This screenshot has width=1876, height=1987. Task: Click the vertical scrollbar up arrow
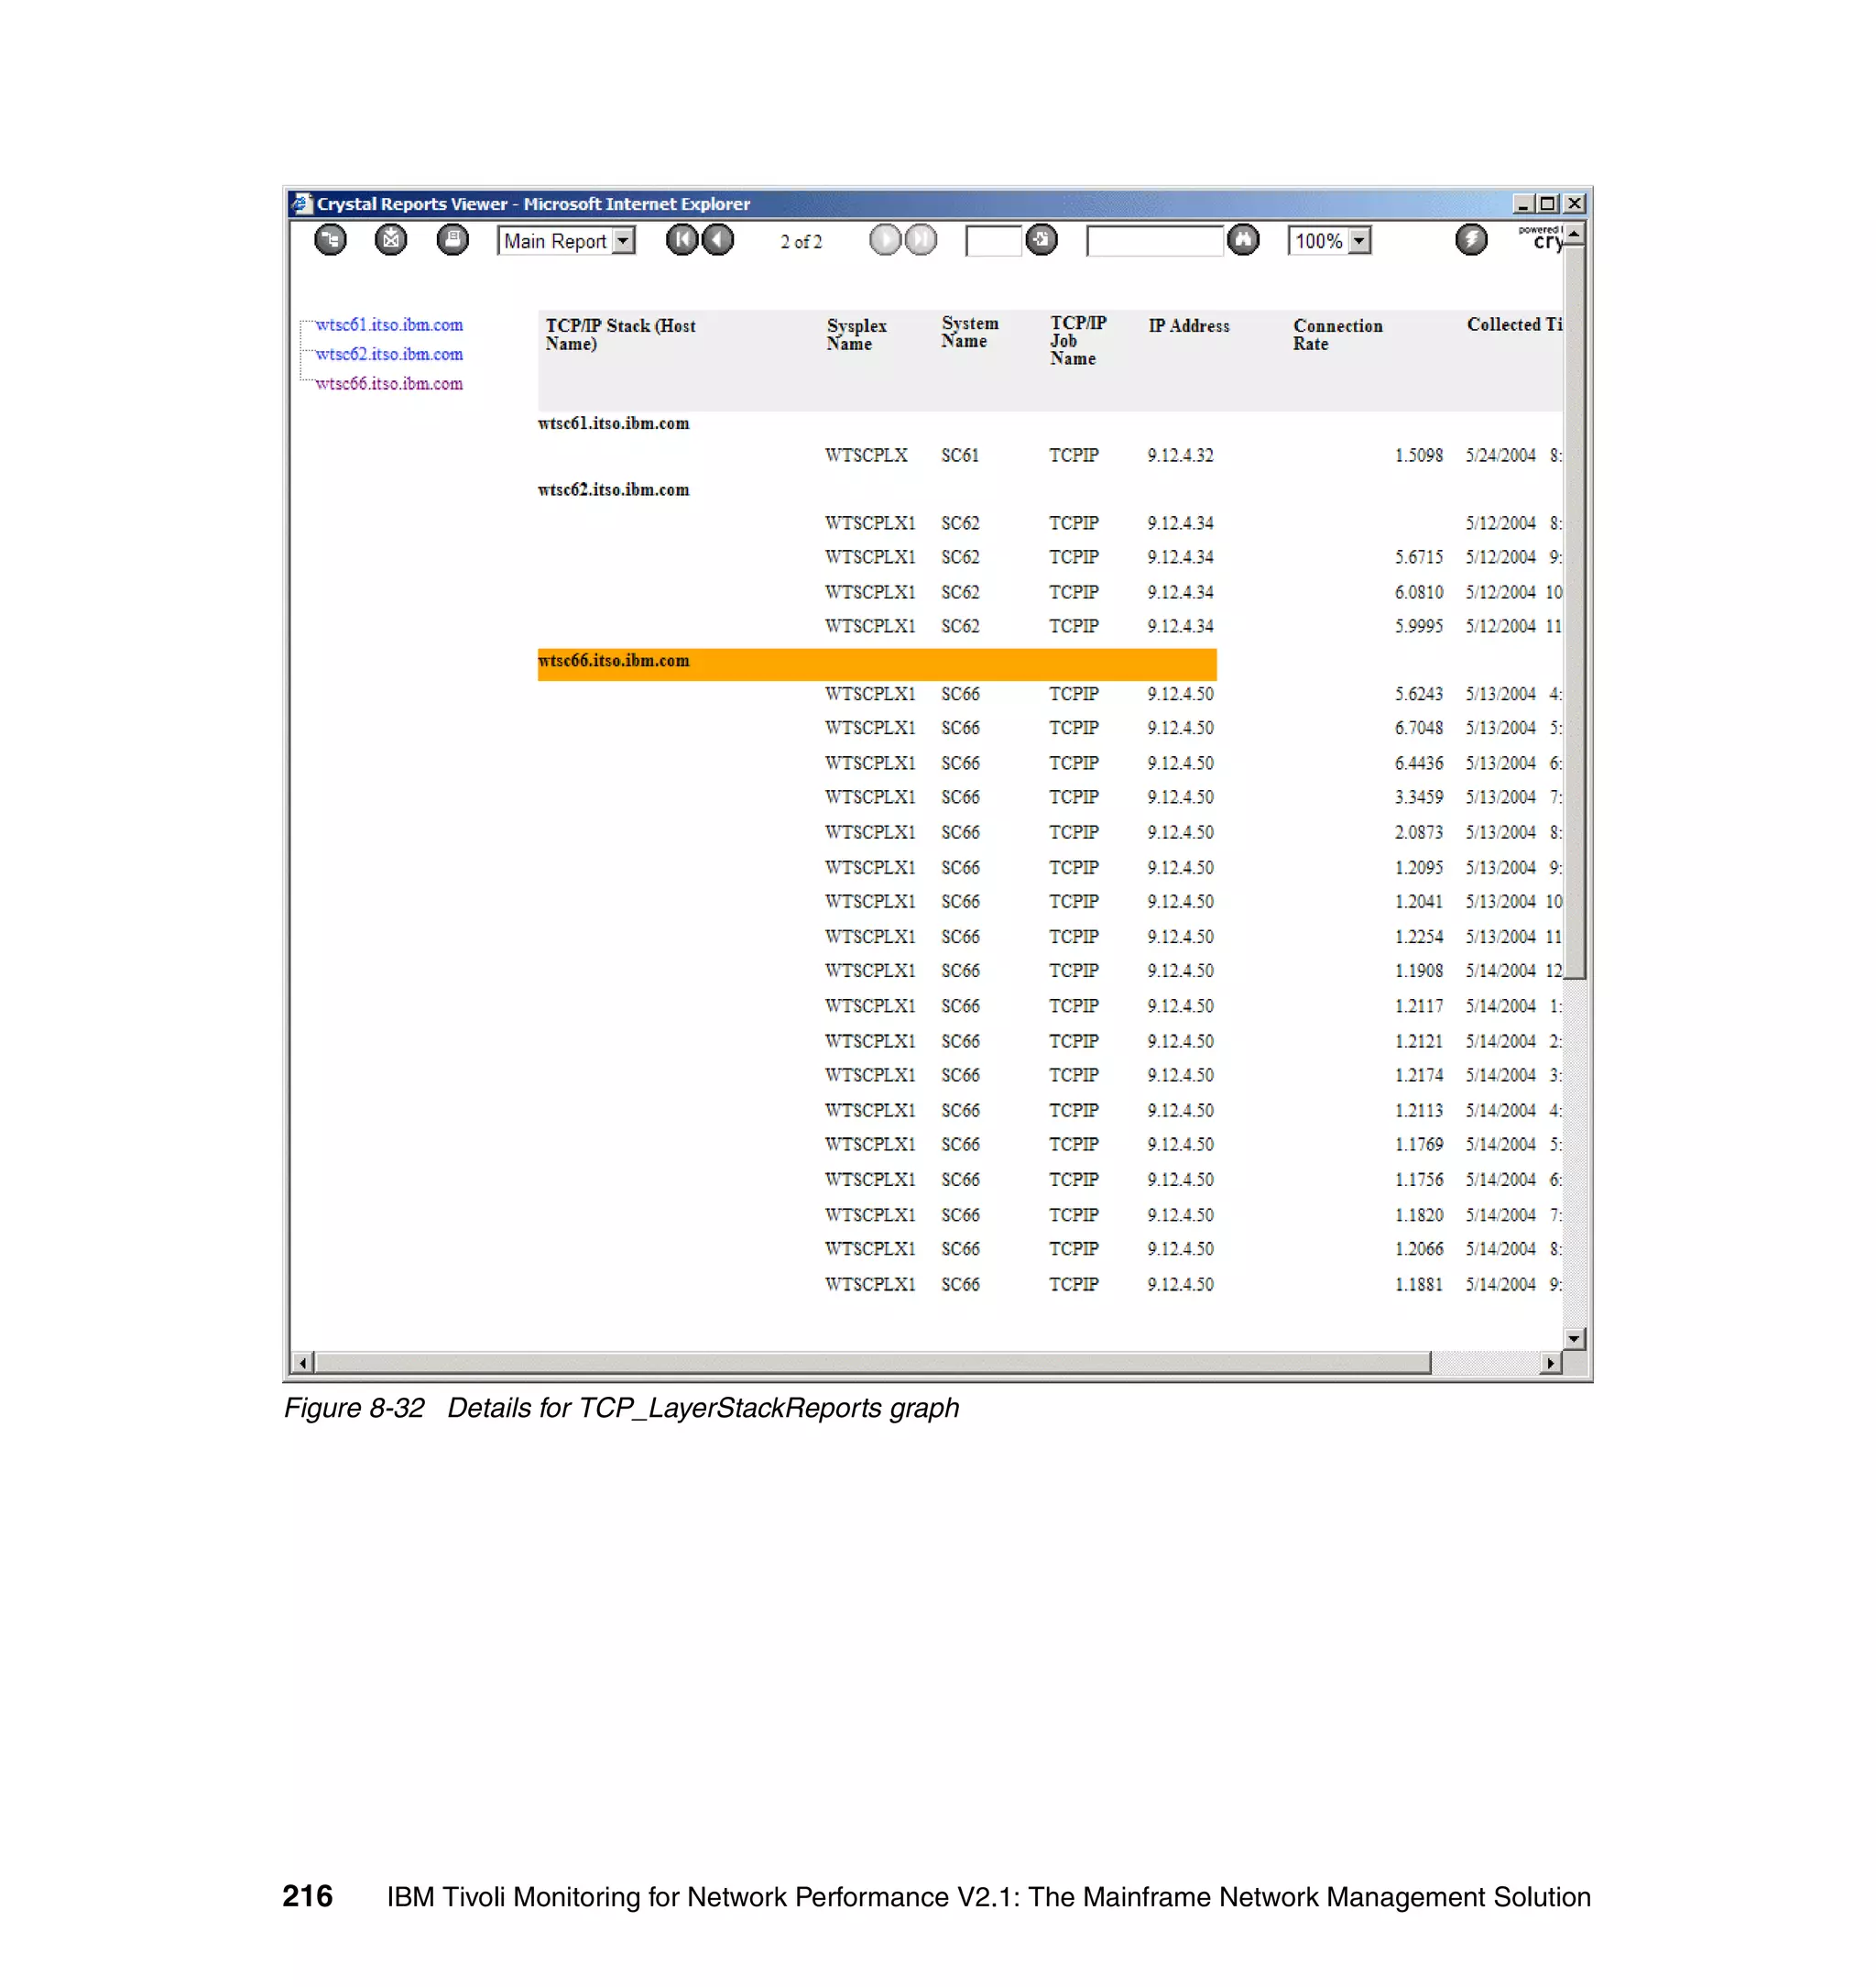tap(1575, 236)
